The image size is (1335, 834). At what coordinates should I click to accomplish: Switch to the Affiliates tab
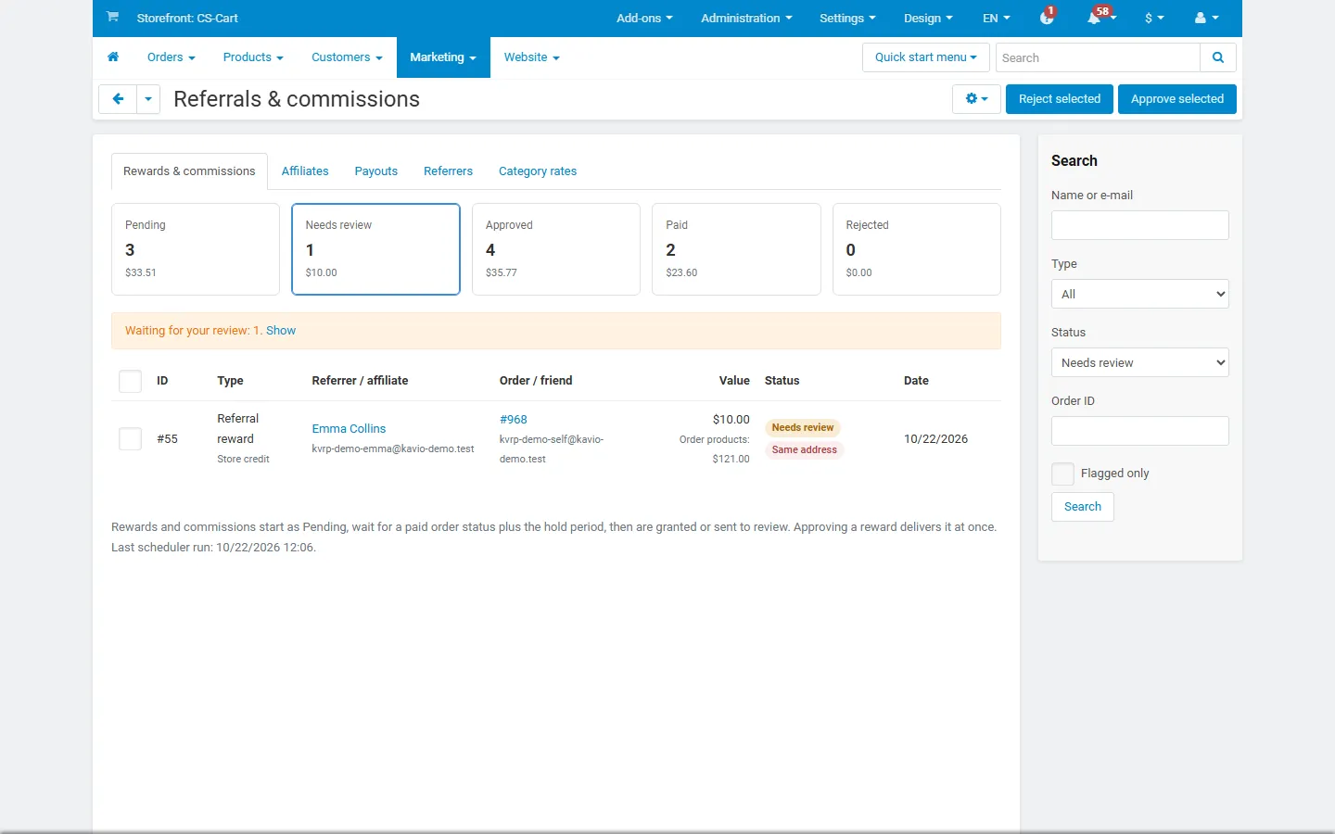305,171
